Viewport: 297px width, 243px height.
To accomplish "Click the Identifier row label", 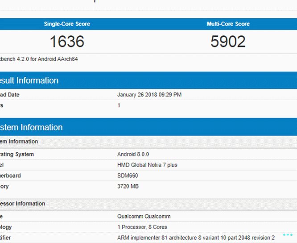I will point(5,238).
